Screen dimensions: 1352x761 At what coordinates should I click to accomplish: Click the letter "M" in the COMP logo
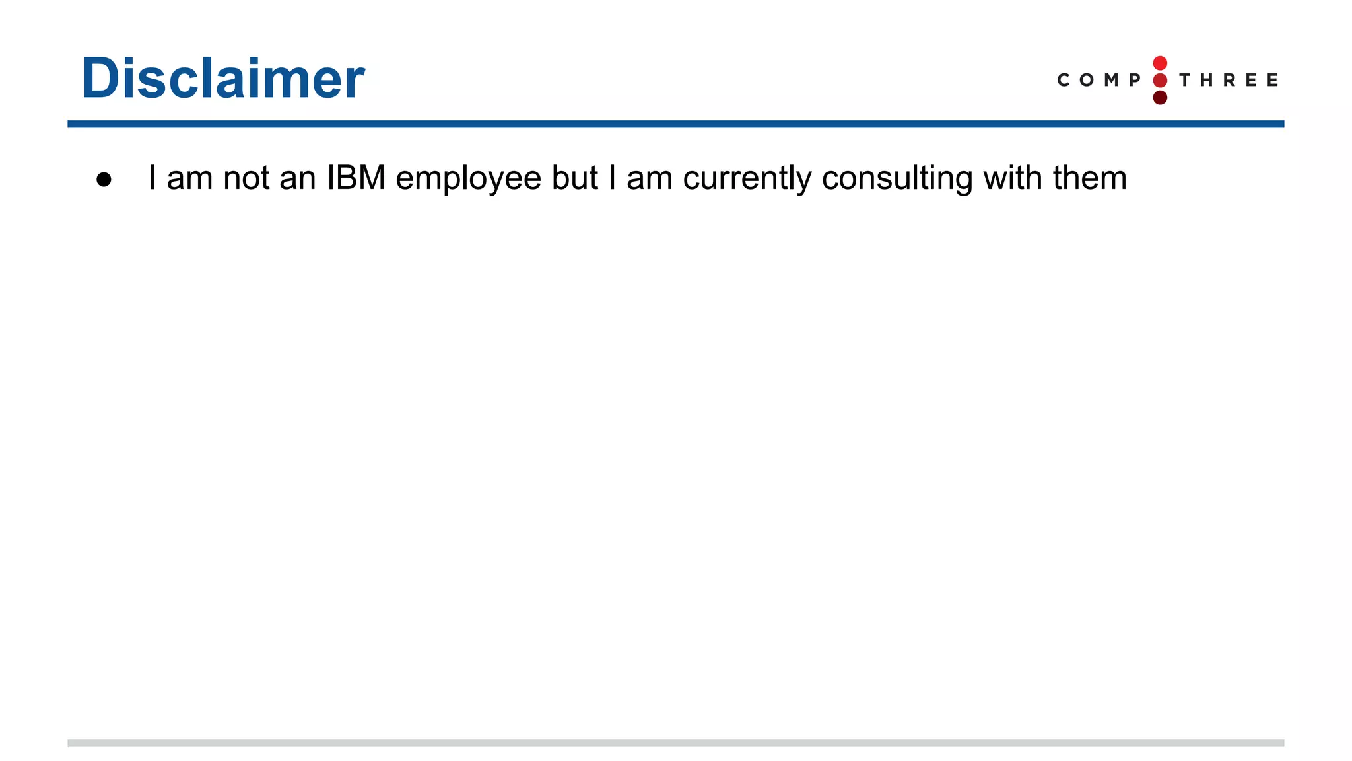(1112, 81)
